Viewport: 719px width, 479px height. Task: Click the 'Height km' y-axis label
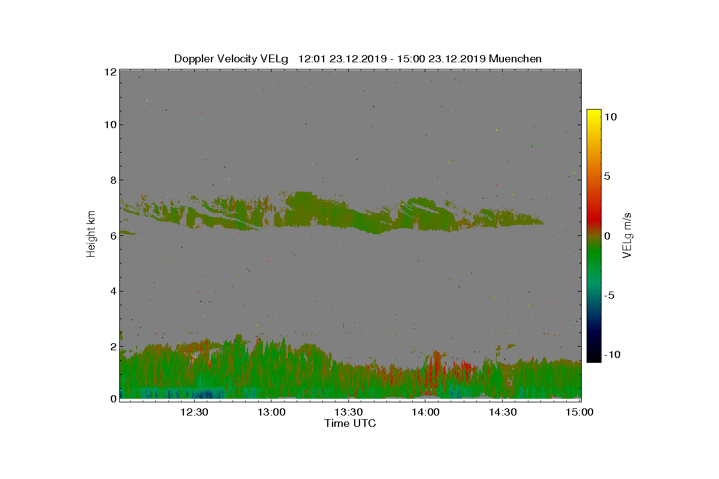coord(91,234)
